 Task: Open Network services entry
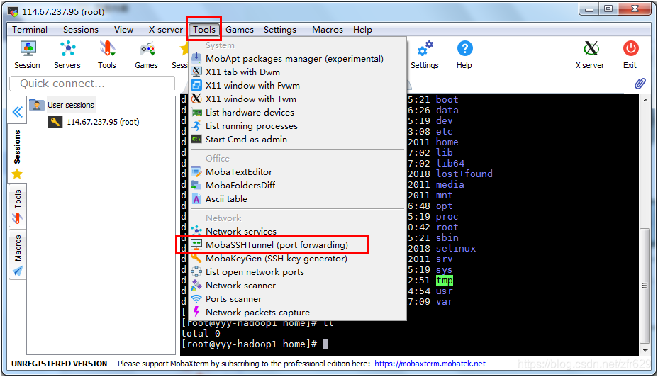[x=297, y=232]
